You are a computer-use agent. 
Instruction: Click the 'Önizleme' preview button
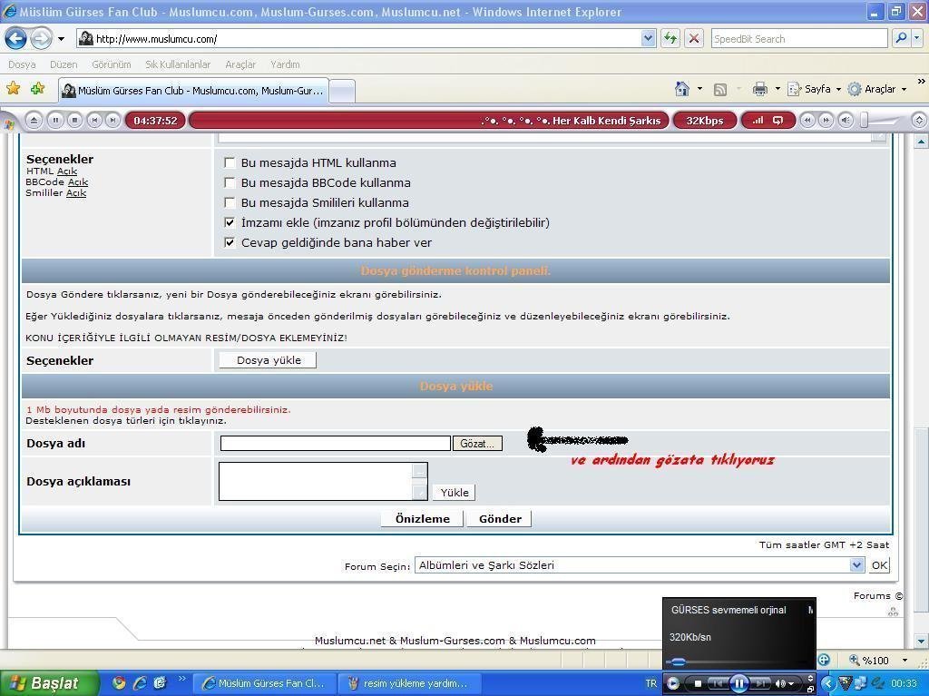423,519
